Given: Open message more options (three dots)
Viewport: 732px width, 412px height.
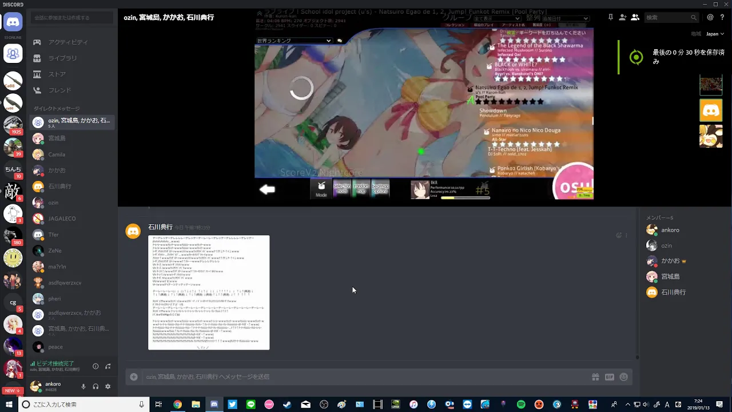Looking at the screenshot, I should (x=626, y=235).
